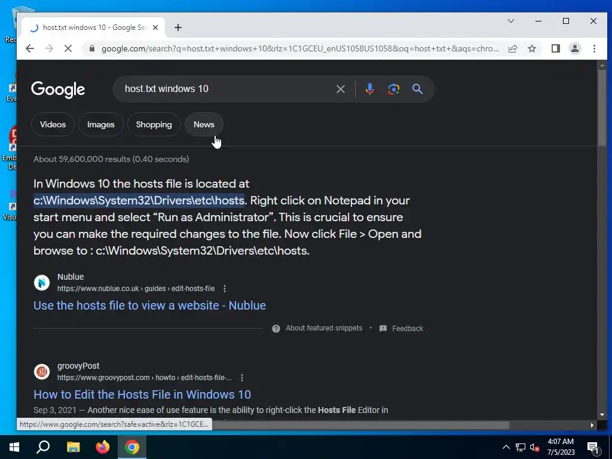Open the Chrome profile avatar
612x459 pixels.
click(575, 48)
